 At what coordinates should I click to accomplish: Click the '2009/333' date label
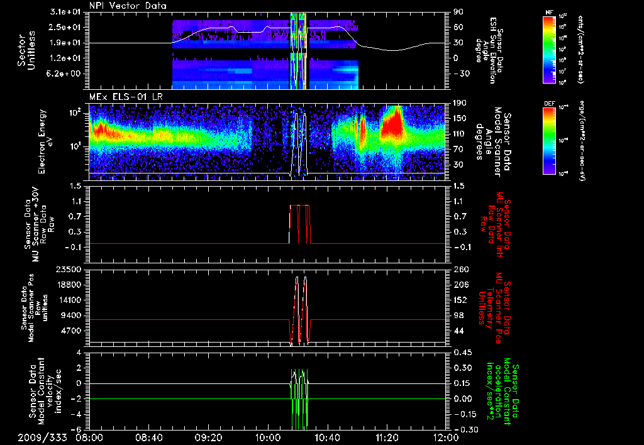coord(42,438)
